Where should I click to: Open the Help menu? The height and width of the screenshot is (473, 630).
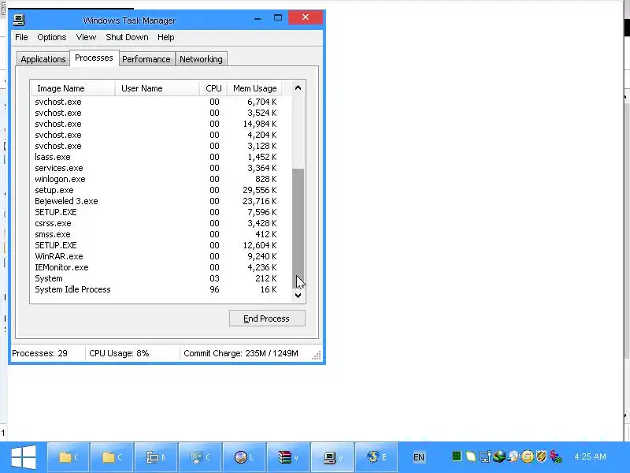(165, 37)
